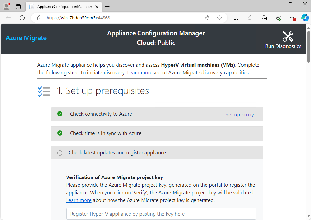Open Collections panel
The image size is (311, 220).
click(x=264, y=18)
